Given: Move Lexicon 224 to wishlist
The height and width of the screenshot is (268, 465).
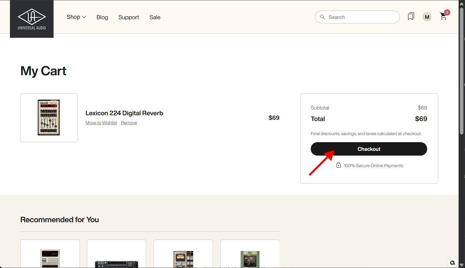Looking at the screenshot, I should point(101,123).
